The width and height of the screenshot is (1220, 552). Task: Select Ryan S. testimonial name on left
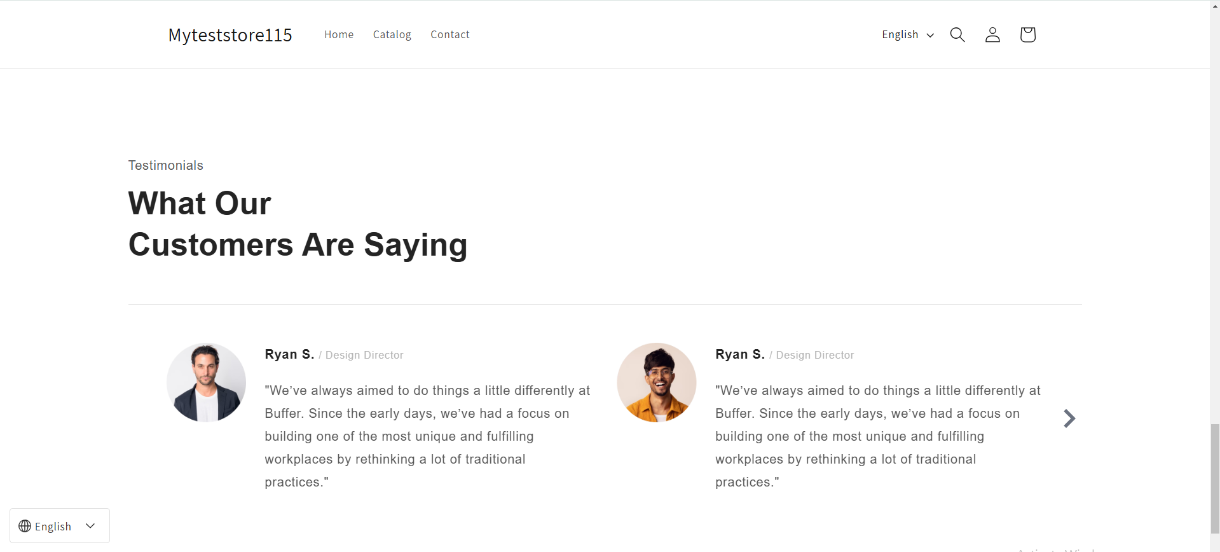[289, 354]
